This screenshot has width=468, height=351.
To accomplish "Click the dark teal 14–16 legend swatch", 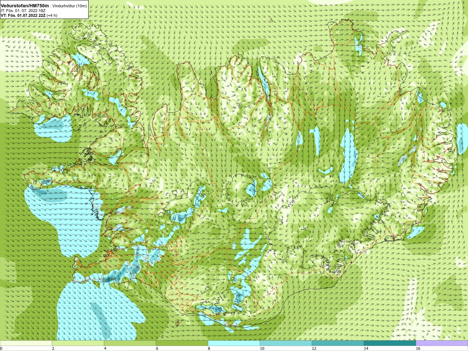I will pos(390,343).
